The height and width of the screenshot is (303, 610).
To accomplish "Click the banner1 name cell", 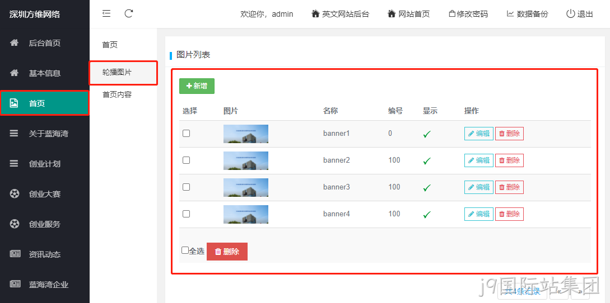I will [337, 133].
